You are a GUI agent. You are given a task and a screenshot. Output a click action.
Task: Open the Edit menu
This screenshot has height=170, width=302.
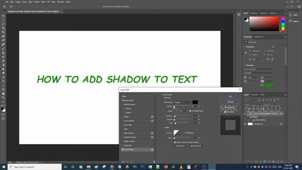pyautogui.click(x=12, y=2)
